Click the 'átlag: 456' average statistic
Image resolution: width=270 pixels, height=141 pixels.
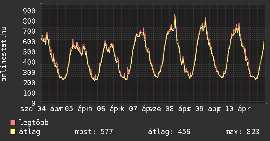click(169, 132)
